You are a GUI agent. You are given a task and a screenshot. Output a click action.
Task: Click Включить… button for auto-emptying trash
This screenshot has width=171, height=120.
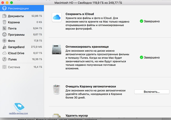(x=152, y=92)
